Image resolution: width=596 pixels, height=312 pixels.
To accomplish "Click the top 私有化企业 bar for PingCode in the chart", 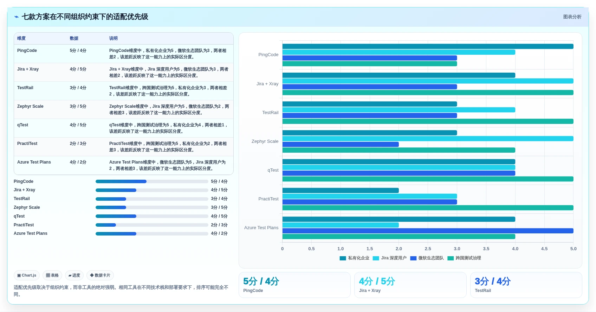I will tap(428, 46).
